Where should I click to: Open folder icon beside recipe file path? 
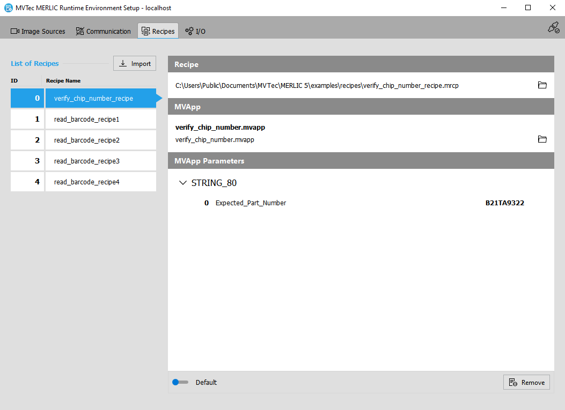click(542, 85)
